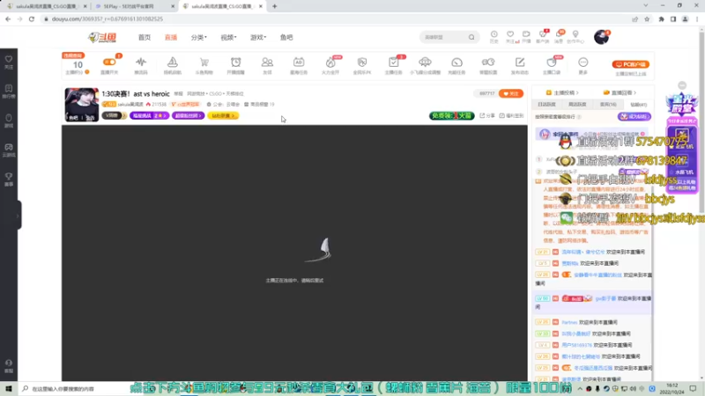Screen dimensions: 705x396
Task: Expand the 游戏 dropdown menu
Action: coord(258,37)
